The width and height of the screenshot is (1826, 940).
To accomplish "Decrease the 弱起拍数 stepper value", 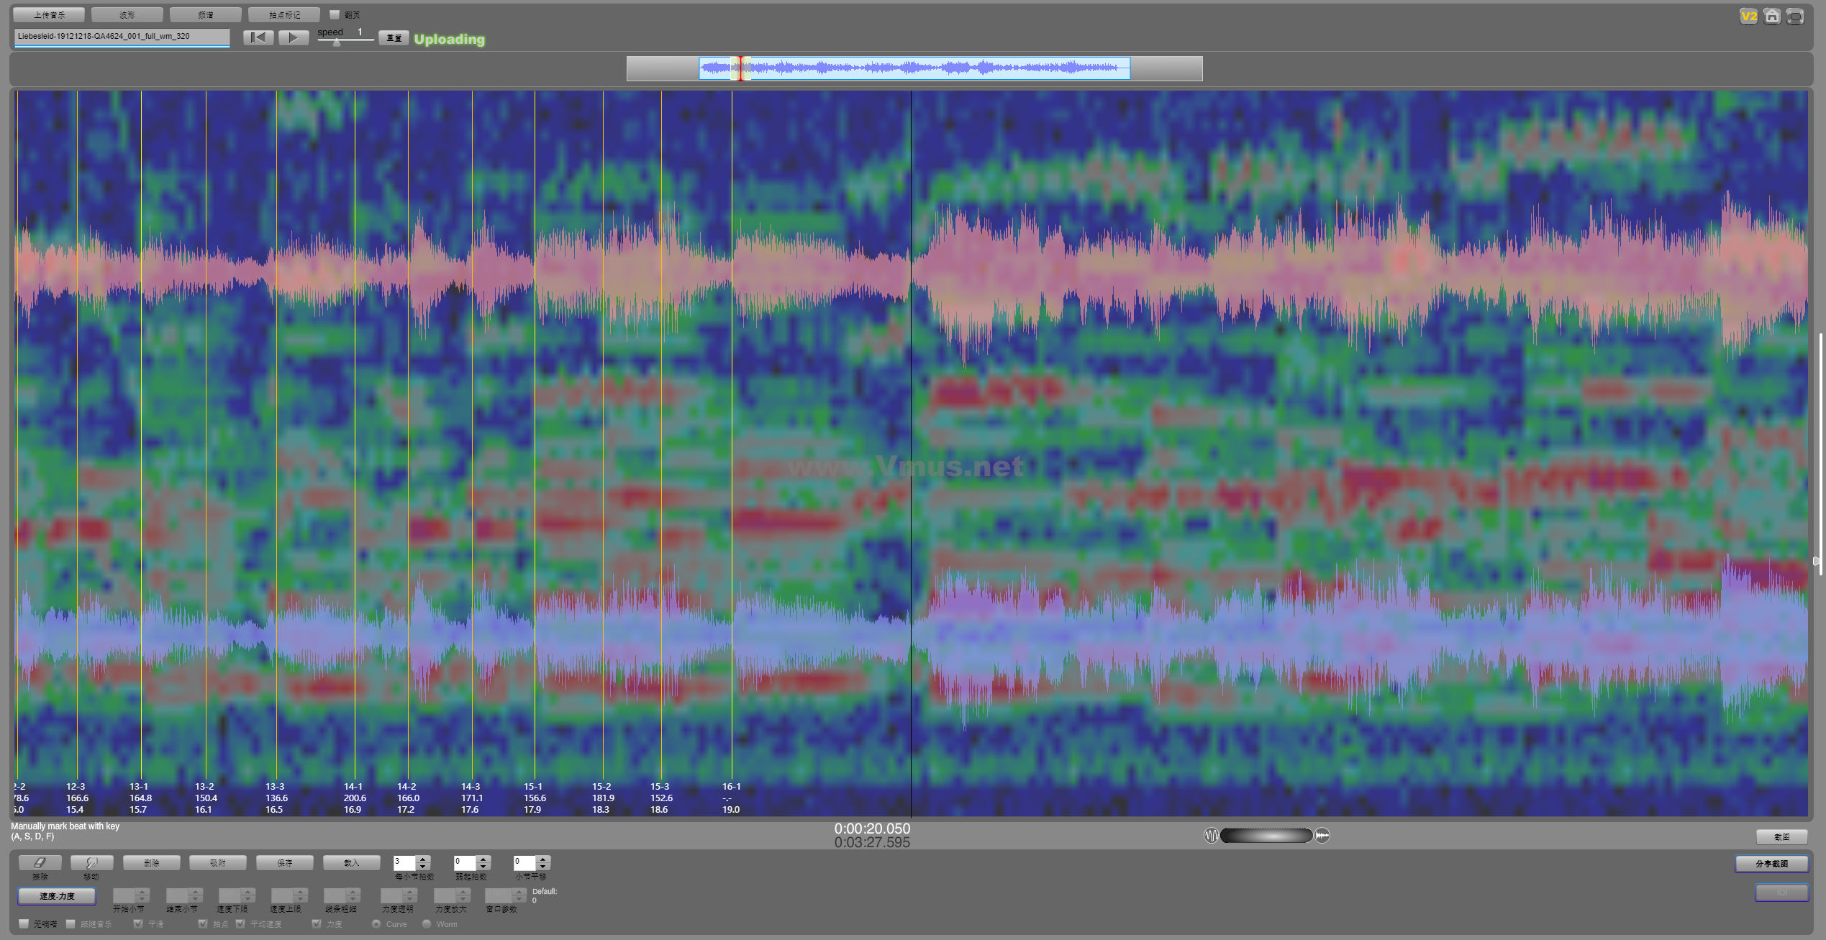I will (x=483, y=867).
